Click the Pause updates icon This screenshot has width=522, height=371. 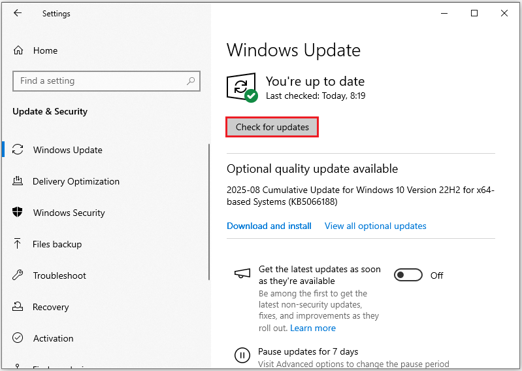[x=242, y=355]
